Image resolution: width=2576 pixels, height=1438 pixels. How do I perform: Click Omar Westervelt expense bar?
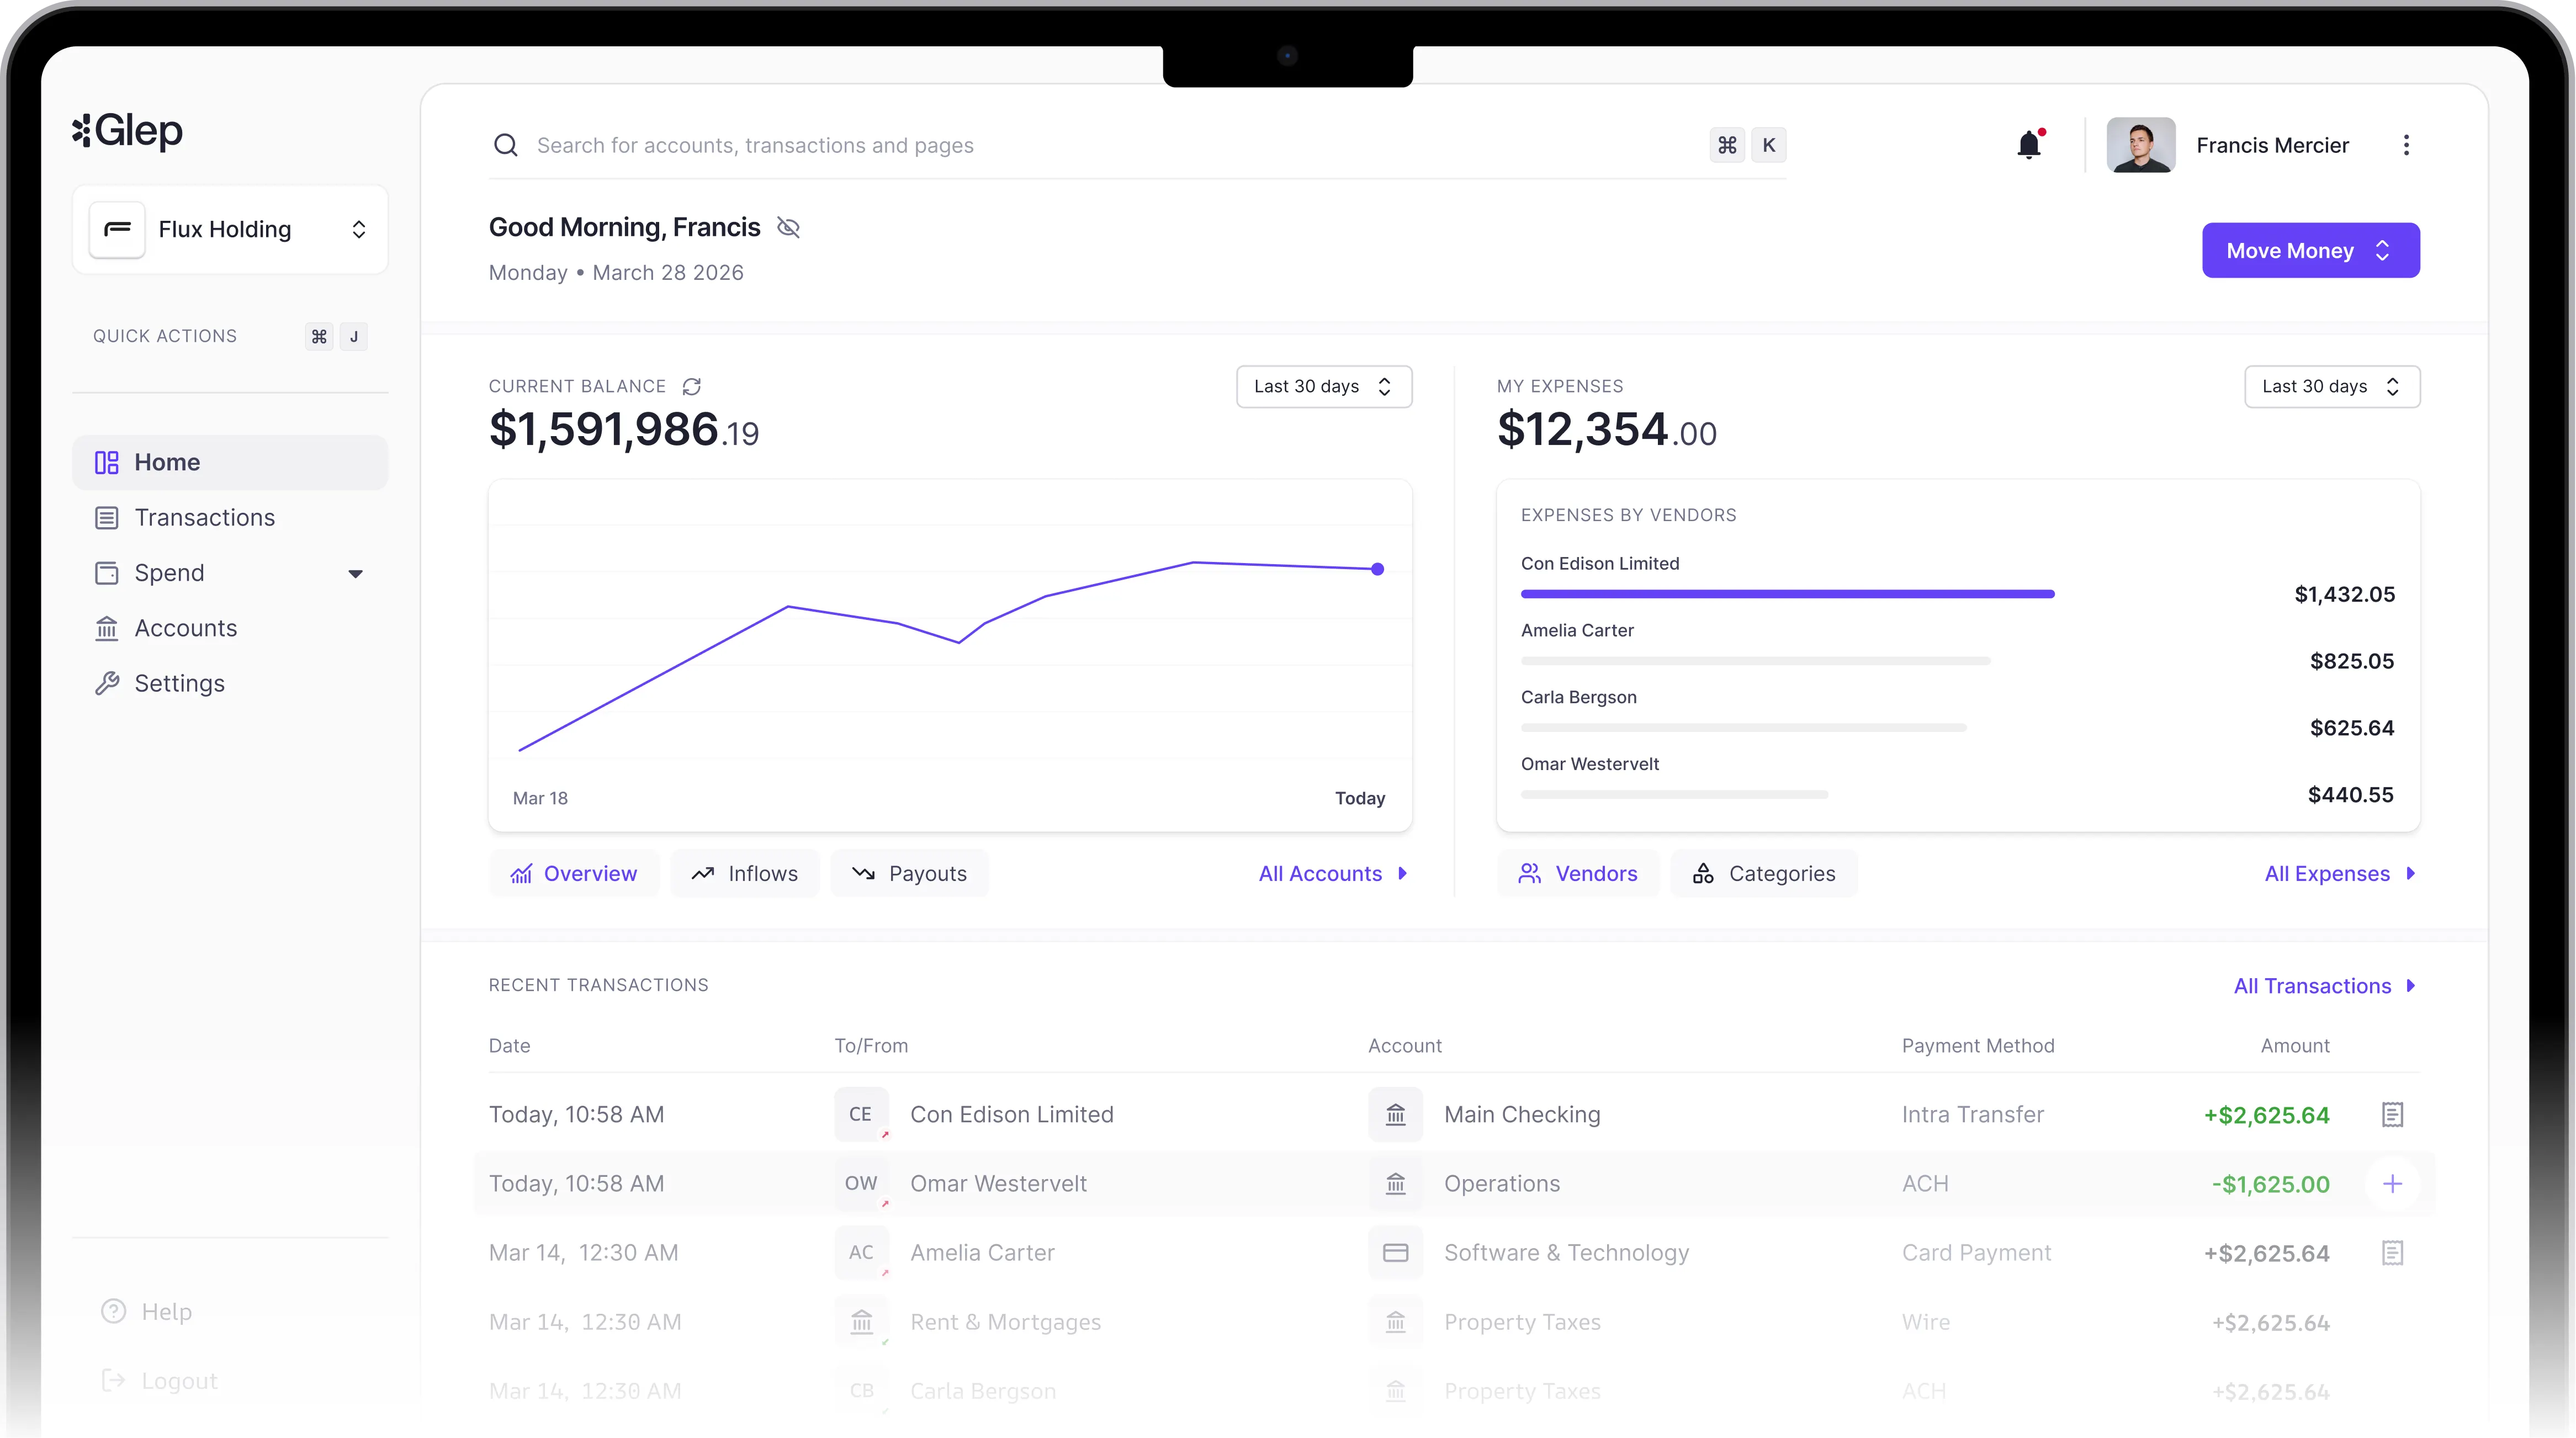pos(1674,794)
